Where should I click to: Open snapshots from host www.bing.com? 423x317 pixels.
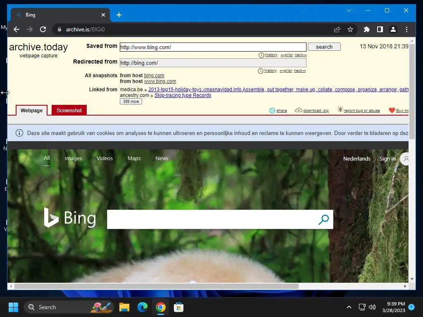click(x=160, y=81)
